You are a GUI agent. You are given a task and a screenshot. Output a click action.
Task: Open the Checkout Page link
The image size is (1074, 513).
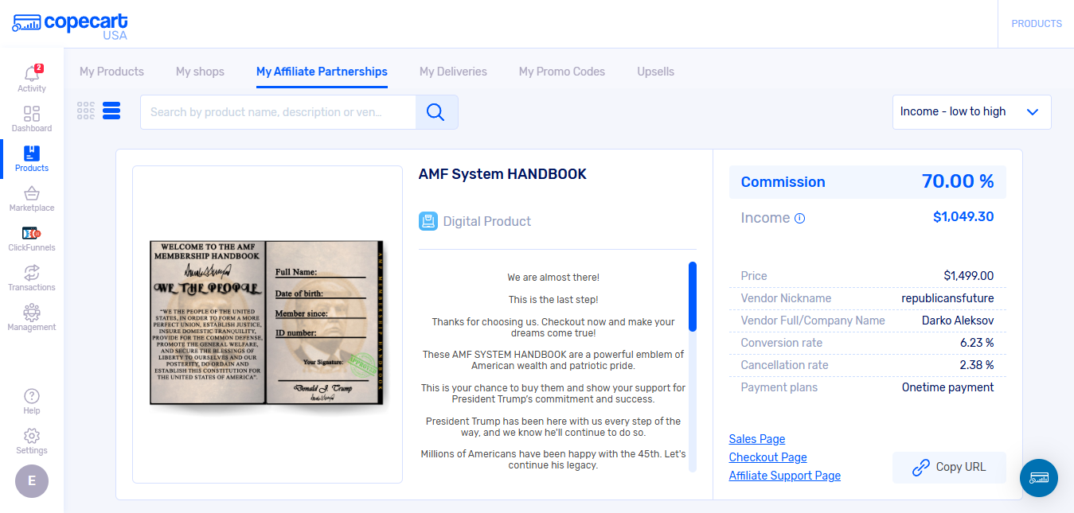tap(768, 457)
